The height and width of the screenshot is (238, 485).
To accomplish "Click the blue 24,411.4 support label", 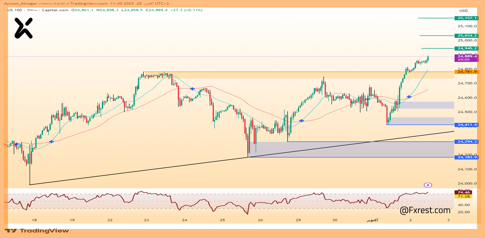I will [466, 125].
